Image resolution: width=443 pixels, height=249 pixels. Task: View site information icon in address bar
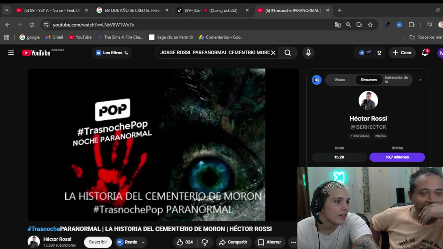click(46, 25)
